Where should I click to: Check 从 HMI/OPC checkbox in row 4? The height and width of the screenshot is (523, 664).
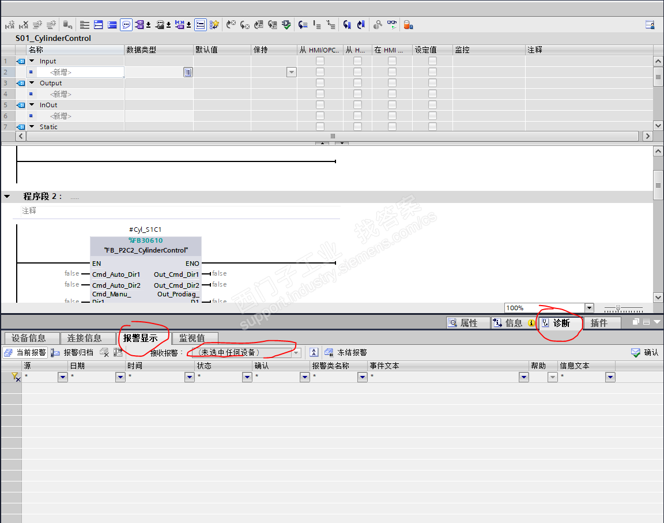(320, 93)
